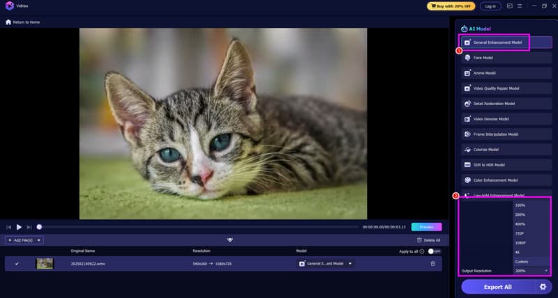
Task: Click the General Enhancement Model icon in AI Model list
Action: coord(467,42)
